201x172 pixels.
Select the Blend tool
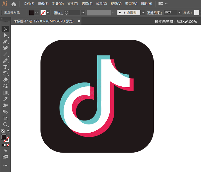click(5, 112)
